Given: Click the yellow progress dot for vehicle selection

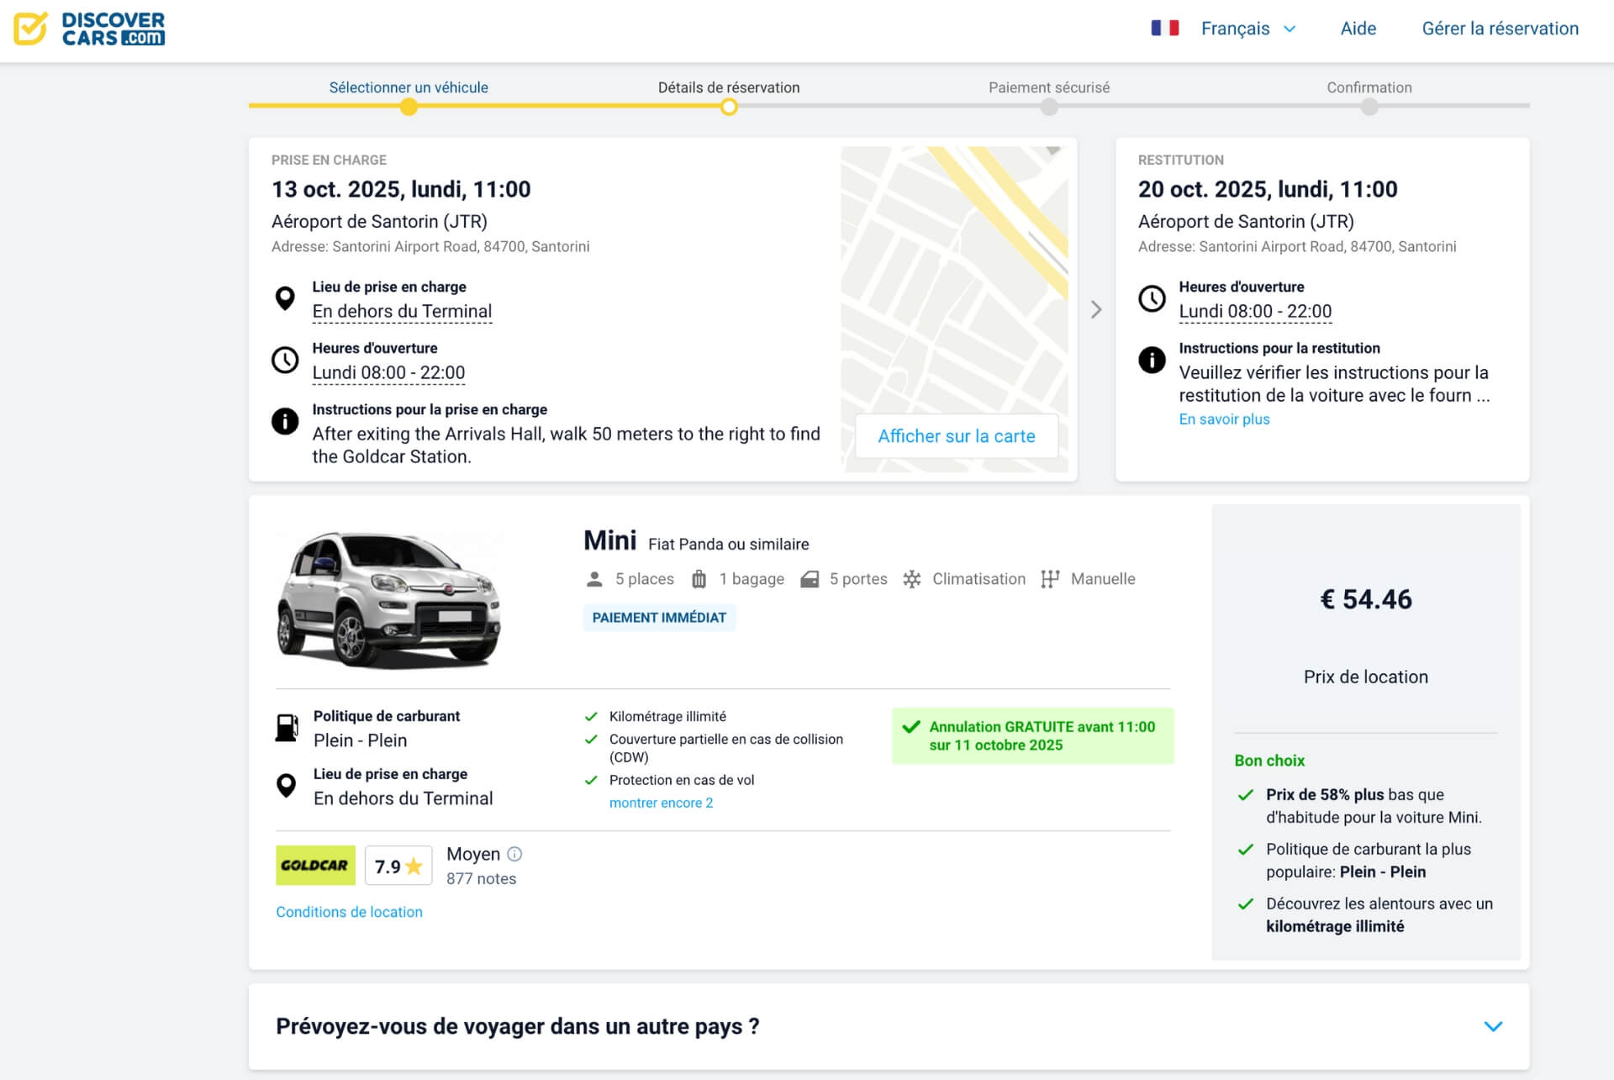Looking at the screenshot, I should pos(409,107).
